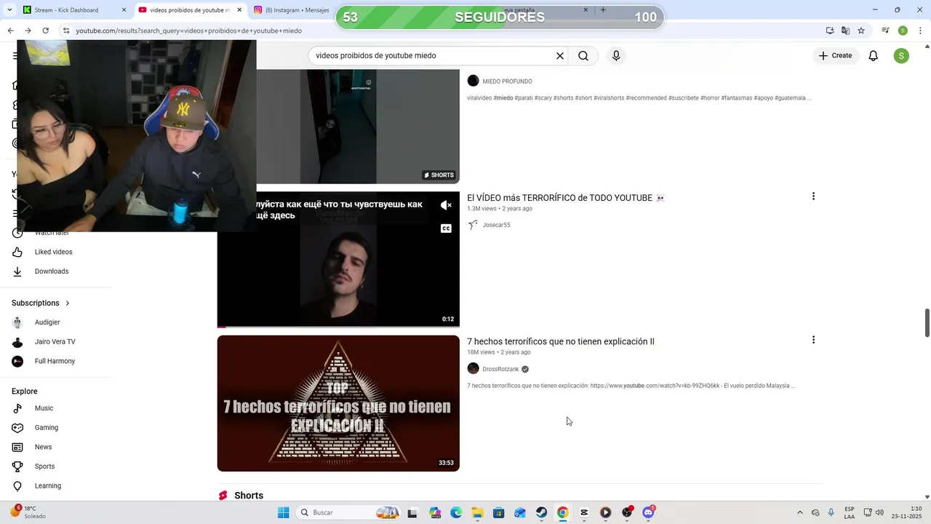Clear the YouTube search box text
Image resolution: width=931 pixels, height=524 pixels.
pos(560,56)
